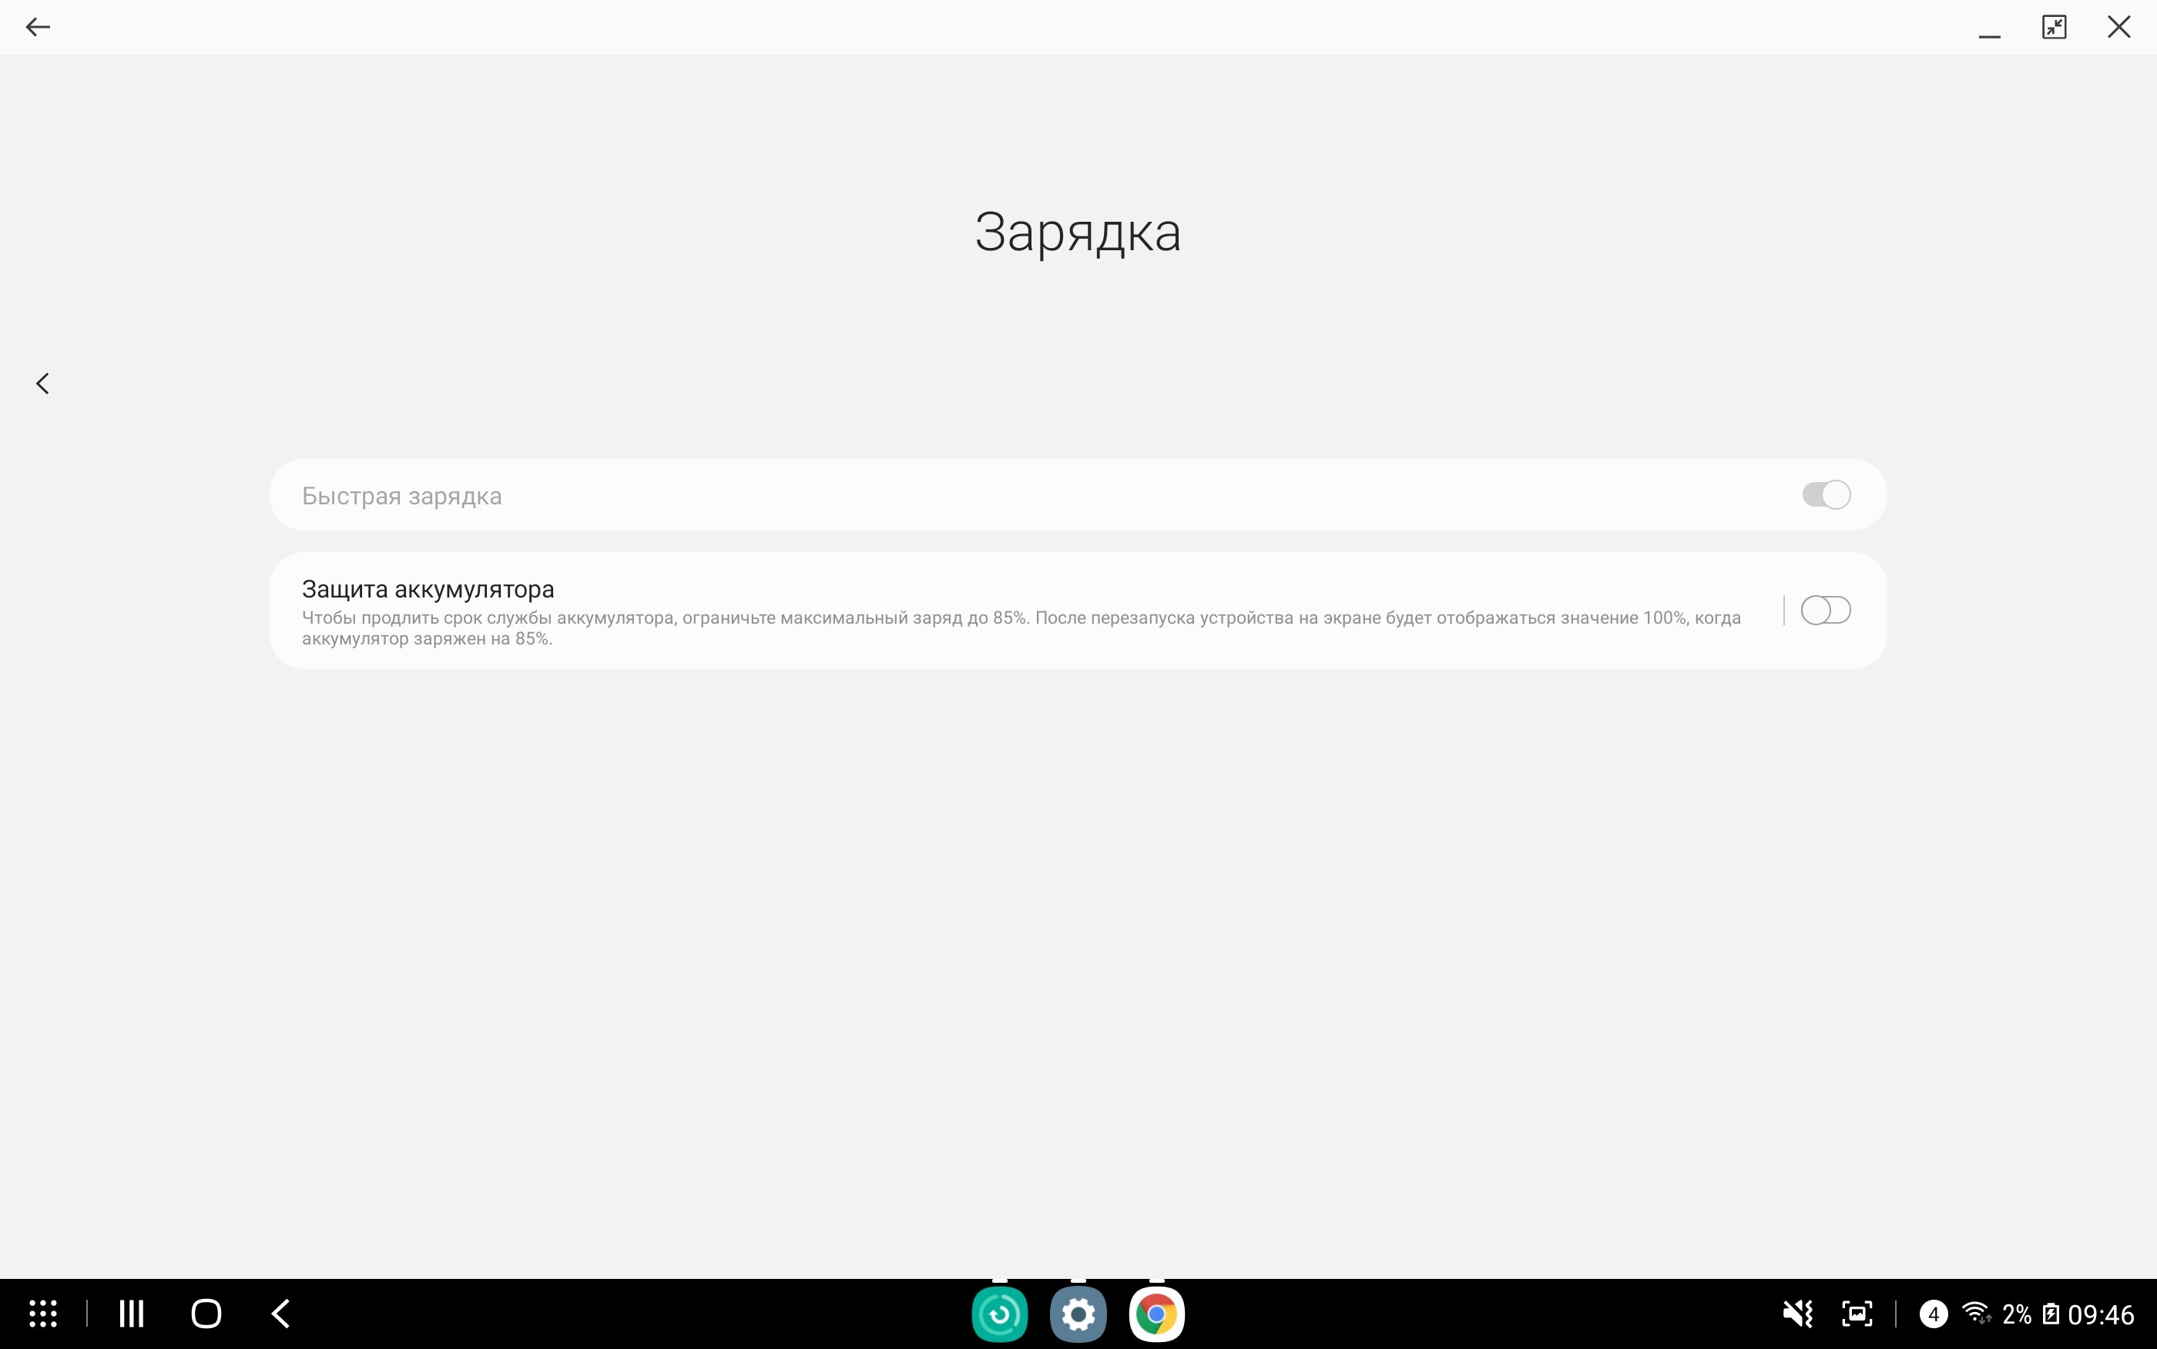Tap the home button in taskbar

point(206,1314)
